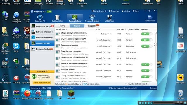
Task: Sort by Timp boot column header
Action: point(121,29)
